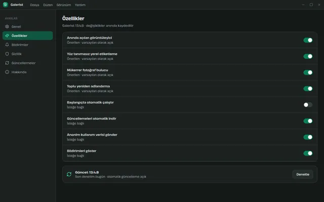Click 'Mükerrer fotoğraf bulucu' label

click(x=88, y=70)
